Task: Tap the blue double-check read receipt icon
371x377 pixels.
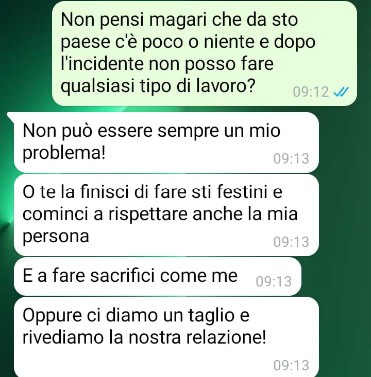Action: pyautogui.click(x=341, y=92)
